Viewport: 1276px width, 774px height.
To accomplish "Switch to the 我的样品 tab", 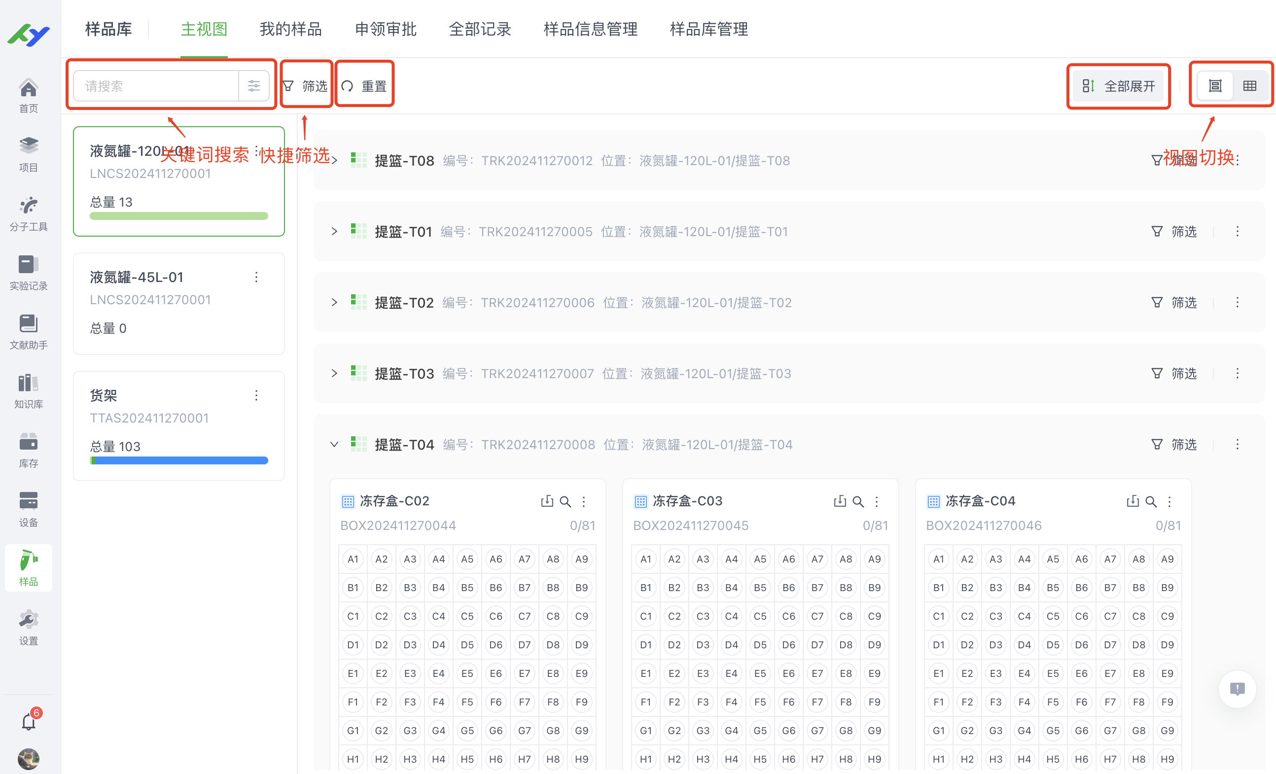I will point(290,30).
